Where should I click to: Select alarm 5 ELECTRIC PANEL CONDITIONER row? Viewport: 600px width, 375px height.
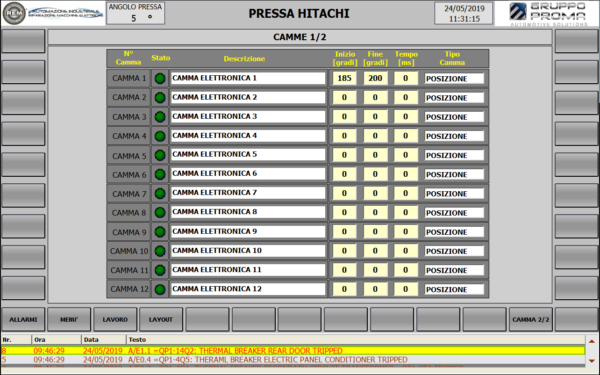[x=293, y=360]
